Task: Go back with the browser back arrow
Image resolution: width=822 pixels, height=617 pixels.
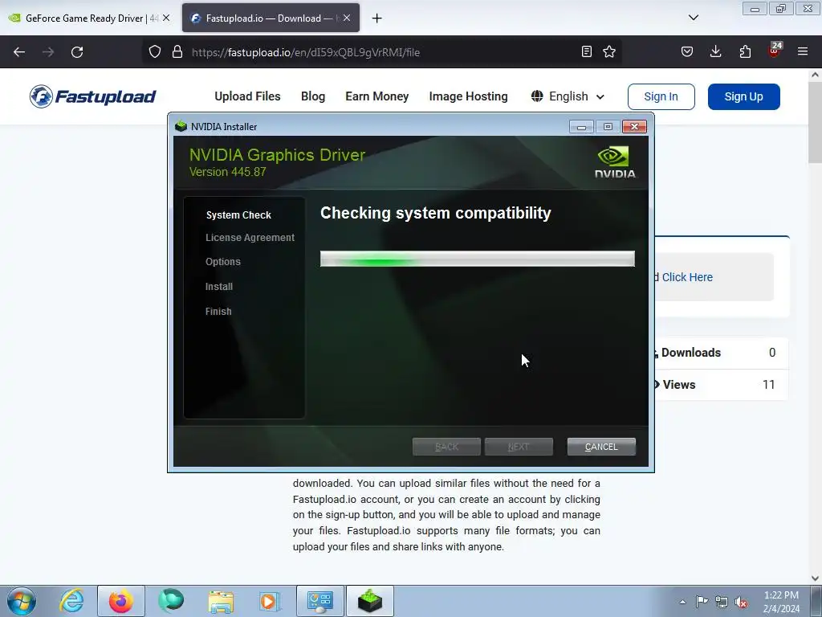Action: coord(19,52)
